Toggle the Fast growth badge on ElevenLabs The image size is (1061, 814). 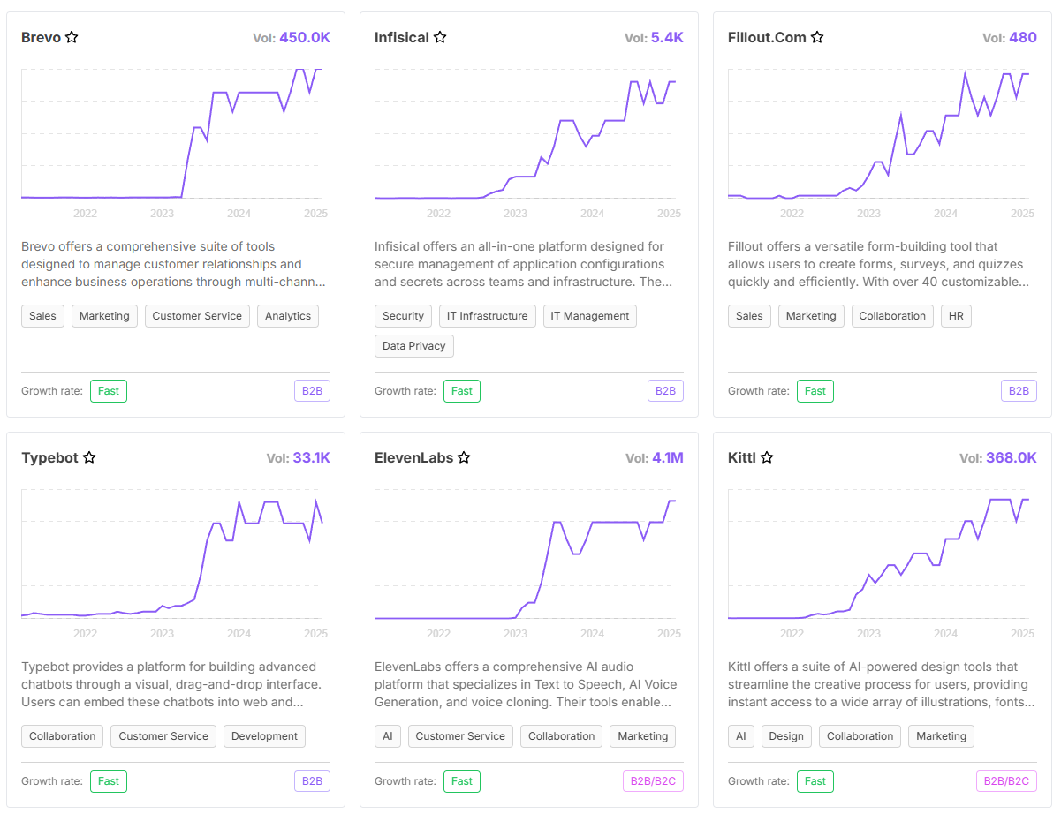coord(461,781)
